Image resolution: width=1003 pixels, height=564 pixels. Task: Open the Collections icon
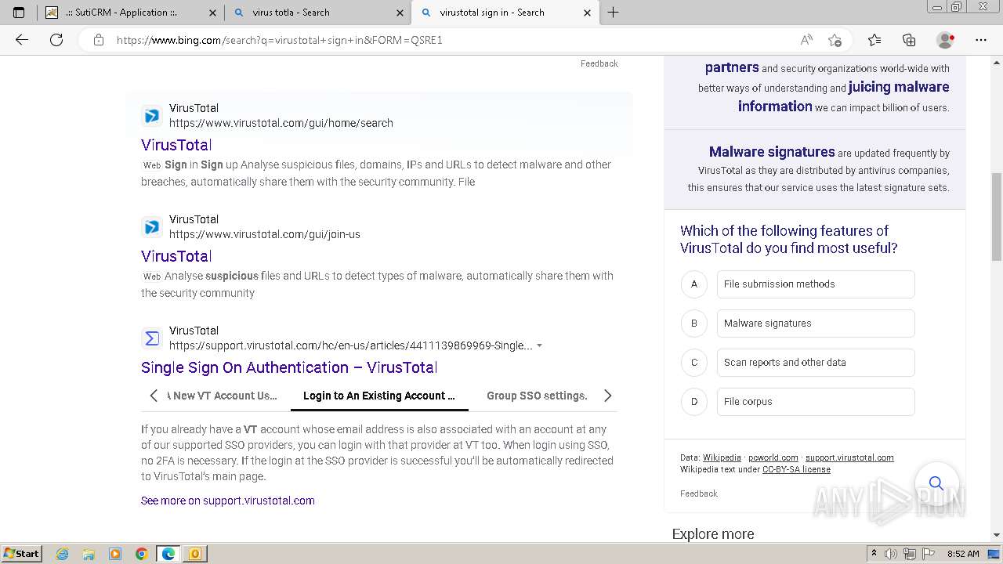[x=909, y=40]
